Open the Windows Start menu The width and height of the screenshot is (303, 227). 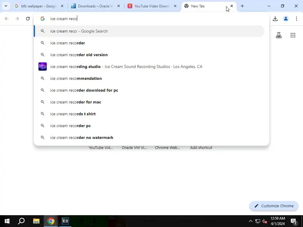click(x=7, y=221)
